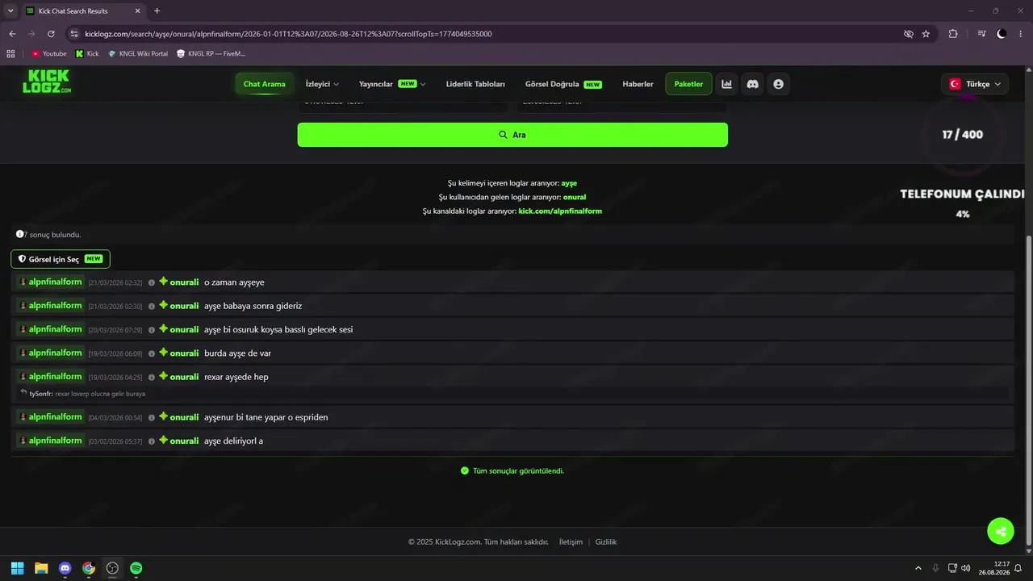Open Görsel Doğrula page

[x=563, y=84]
